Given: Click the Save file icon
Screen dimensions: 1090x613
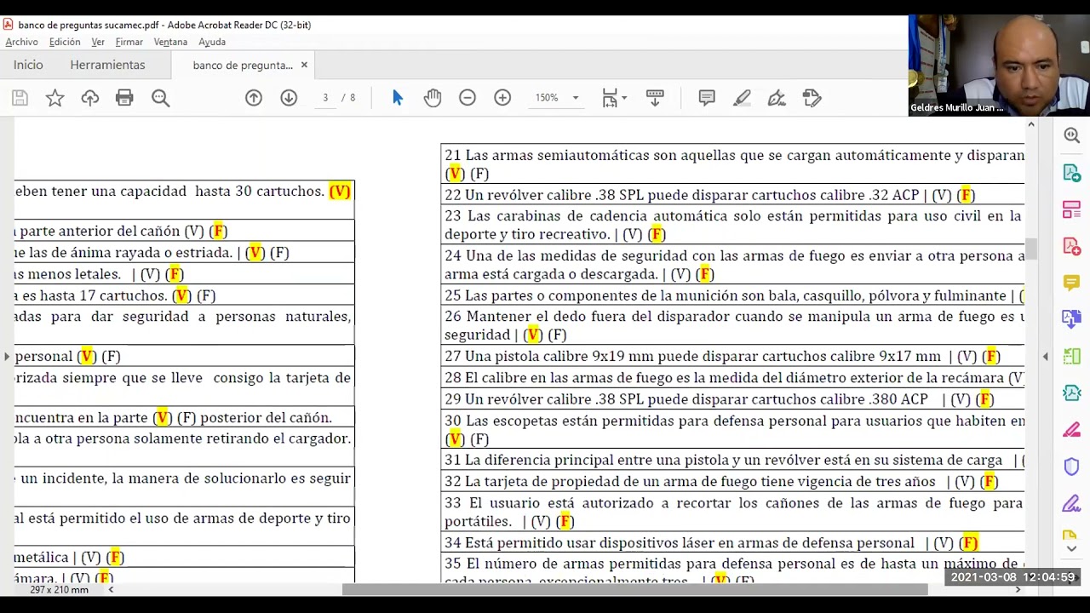Looking at the screenshot, I should pyautogui.click(x=20, y=98).
